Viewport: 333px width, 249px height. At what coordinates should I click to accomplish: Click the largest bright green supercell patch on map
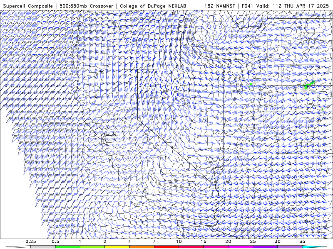pos(308,85)
